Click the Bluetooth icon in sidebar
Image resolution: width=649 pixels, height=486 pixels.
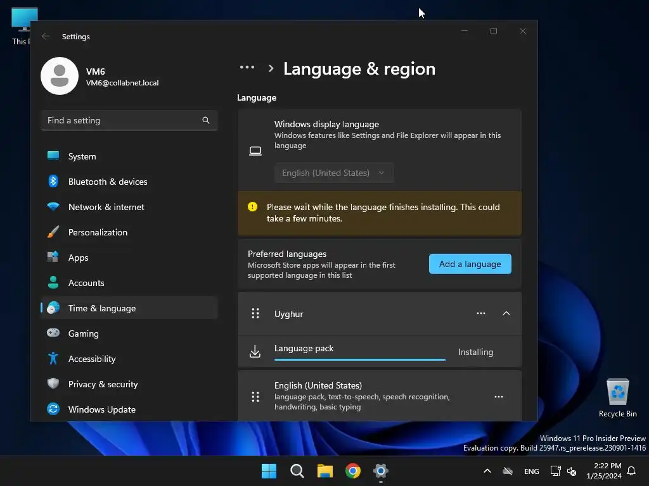click(53, 181)
